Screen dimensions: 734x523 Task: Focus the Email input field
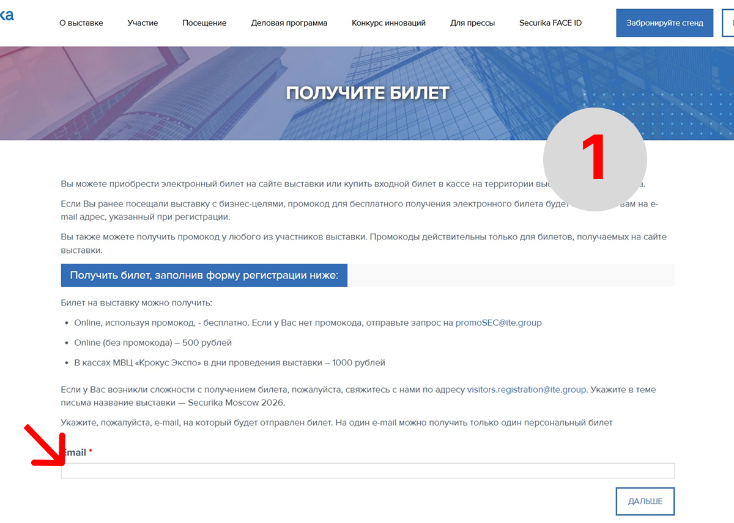[367, 470]
